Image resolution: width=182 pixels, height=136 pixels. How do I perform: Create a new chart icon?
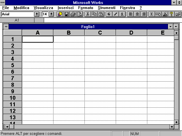click(165, 14)
